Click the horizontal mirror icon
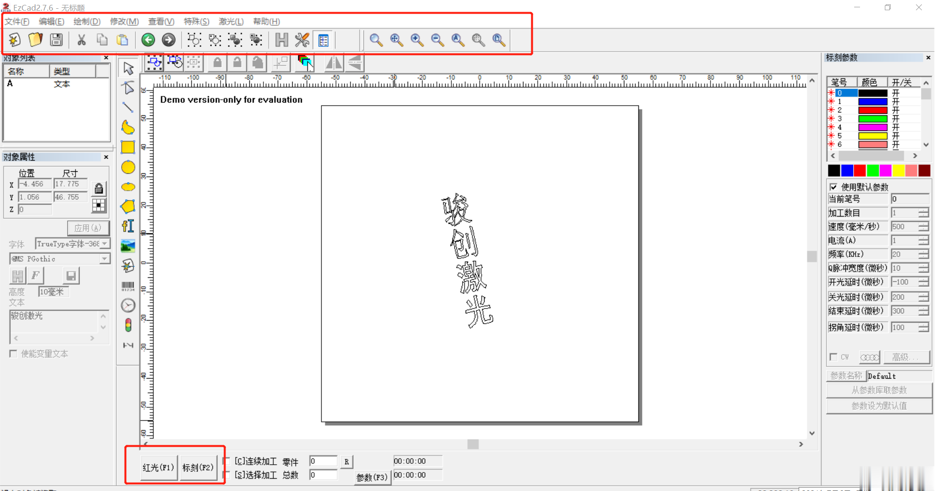Viewport: 935px width, 491px height. pyautogui.click(x=334, y=63)
